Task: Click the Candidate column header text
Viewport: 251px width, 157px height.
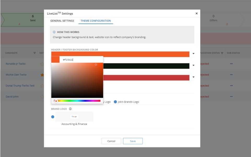Action: point(11,53)
